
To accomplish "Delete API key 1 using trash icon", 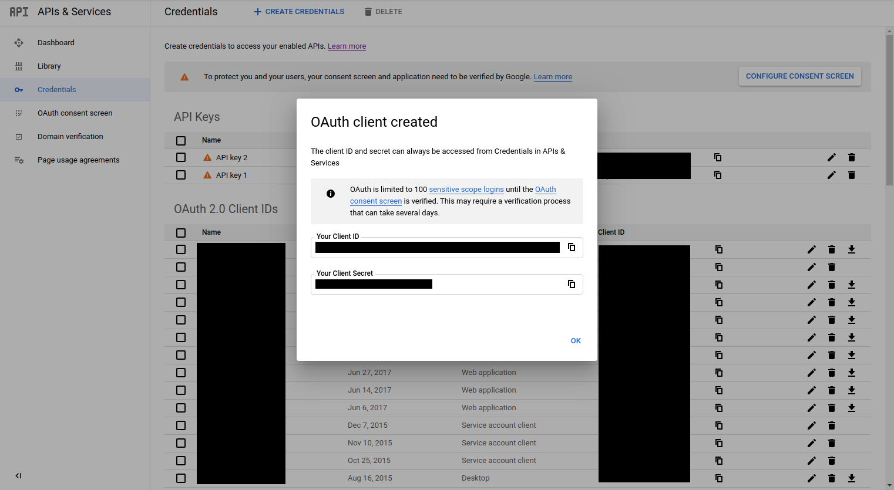I will tap(851, 175).
